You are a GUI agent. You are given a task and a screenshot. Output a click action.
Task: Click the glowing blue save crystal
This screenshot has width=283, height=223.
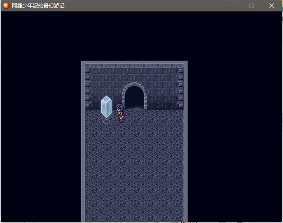106,107
